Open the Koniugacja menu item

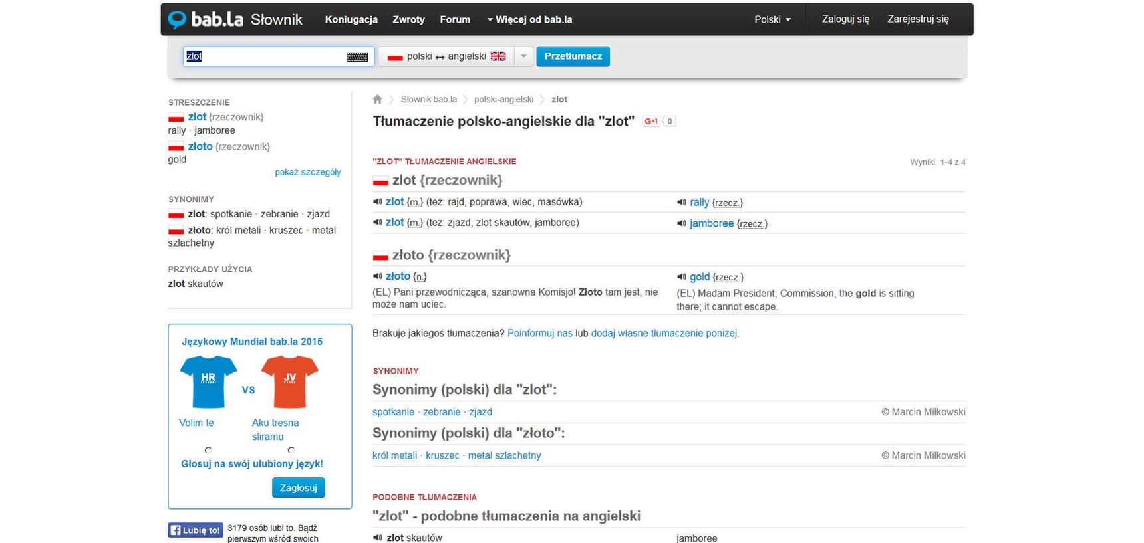(351, 19)
